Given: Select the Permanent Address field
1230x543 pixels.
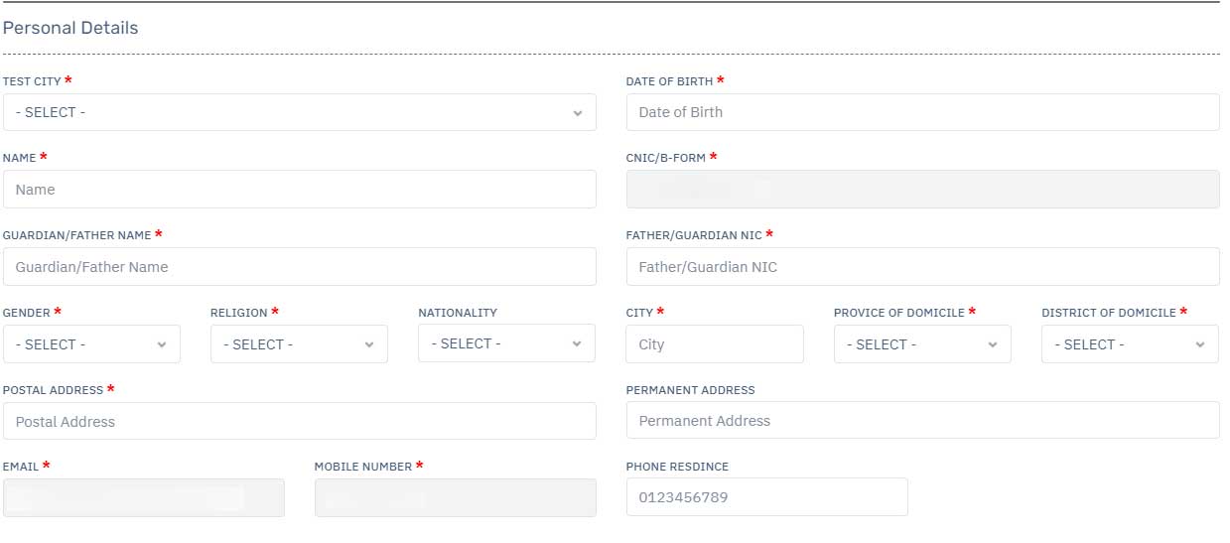Looking at the screenshot, I should [922, 420].
